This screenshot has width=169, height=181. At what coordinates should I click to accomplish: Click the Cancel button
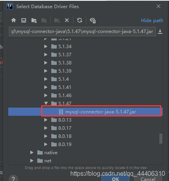(148, 179)
